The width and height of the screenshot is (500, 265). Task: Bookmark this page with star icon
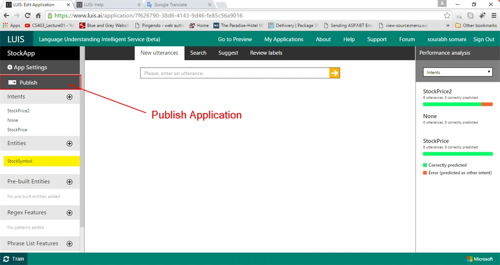click(447, 15)
